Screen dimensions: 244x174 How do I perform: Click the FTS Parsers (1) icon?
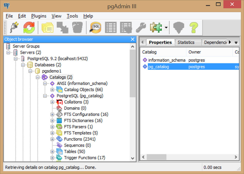coord(59,127)
